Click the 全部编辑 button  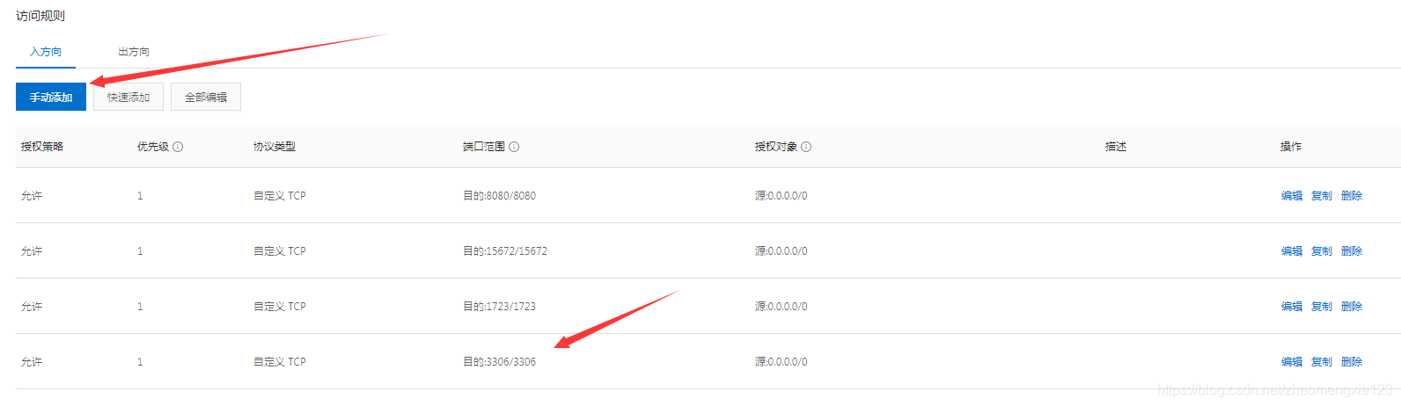click(206, 97)
